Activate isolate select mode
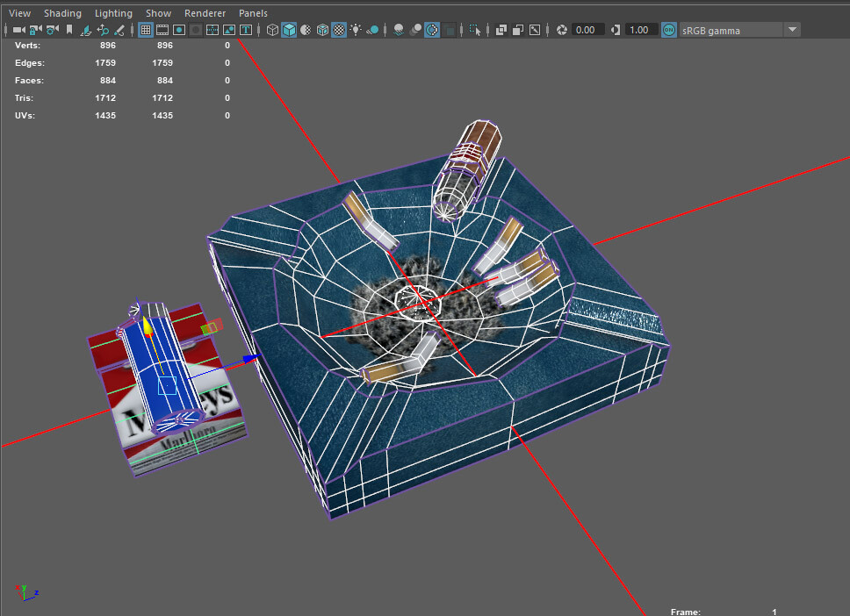Image resolution: width=850 pixels, height=616 pixels. 475,30
